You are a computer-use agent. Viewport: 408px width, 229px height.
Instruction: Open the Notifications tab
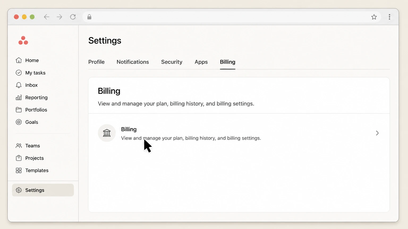[133, 62]
